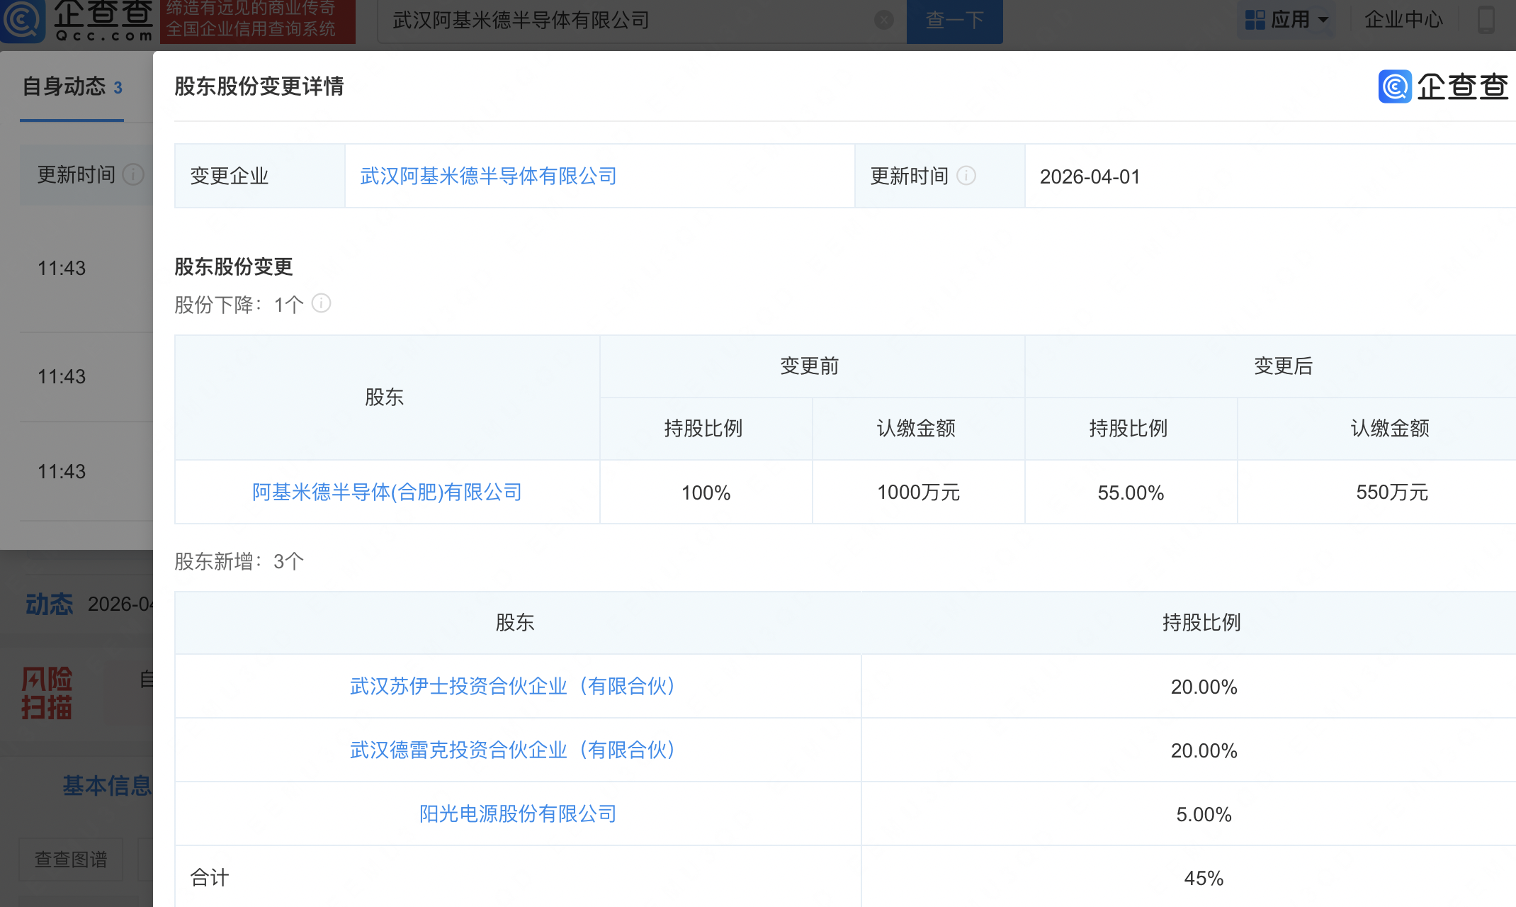Open 阿基米德半导体(合肥)有限公司 shareholder link
Image resolution: width=1516 pixels, height=907 pixels.
[x=387, y=492]
